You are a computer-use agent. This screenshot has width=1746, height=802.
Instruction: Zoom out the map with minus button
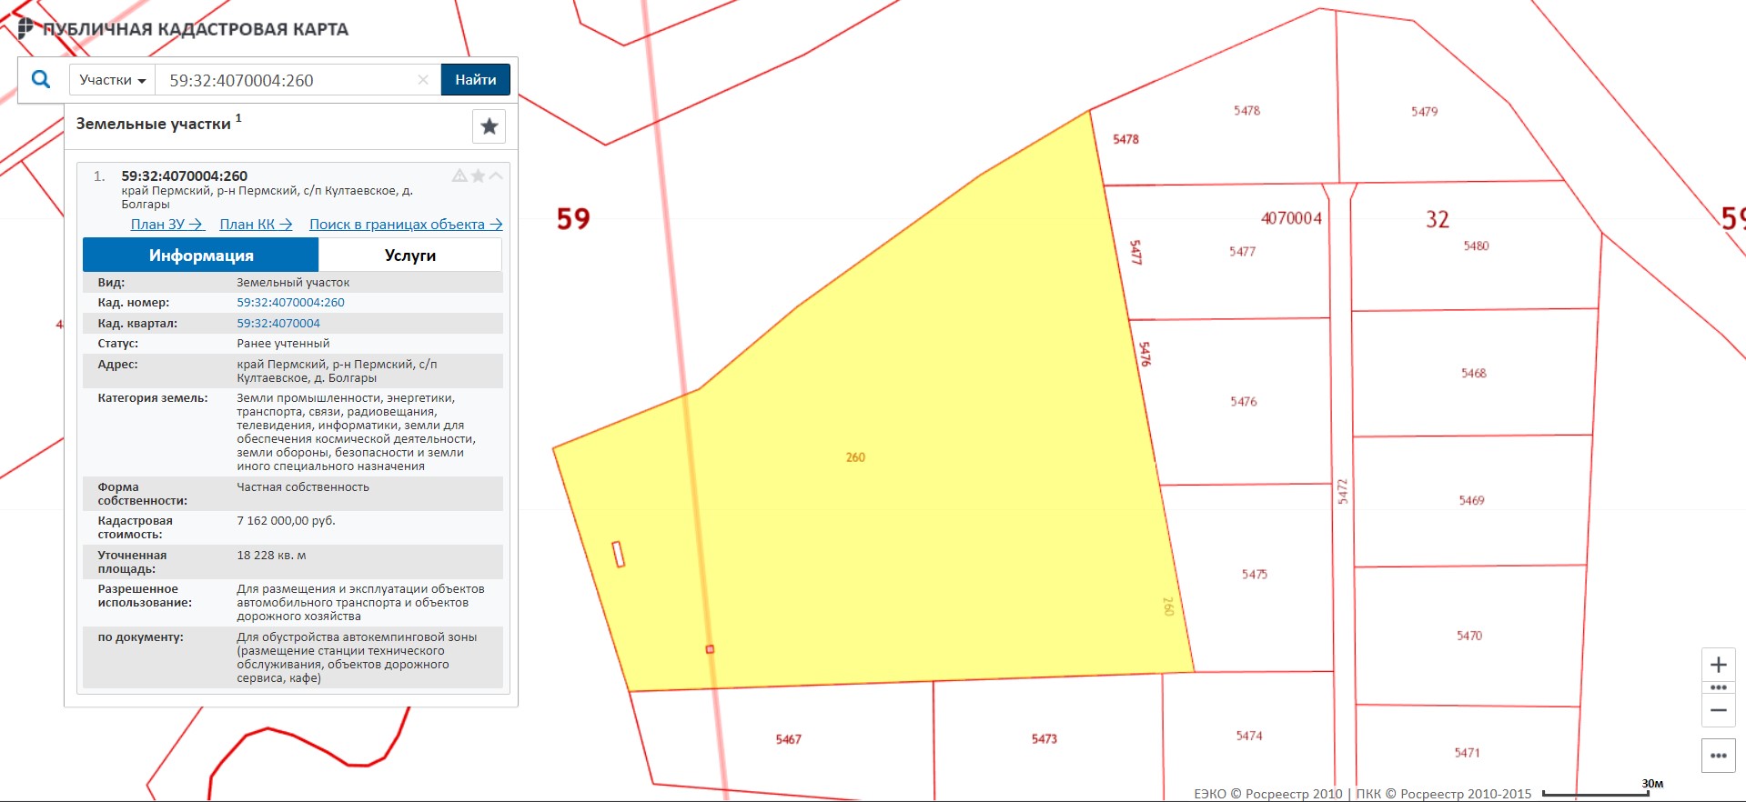[x=1718, y=710]
